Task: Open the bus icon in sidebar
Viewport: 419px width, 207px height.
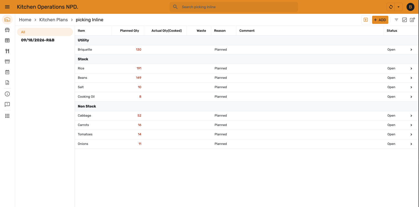Action: click(x=7, y=30)
